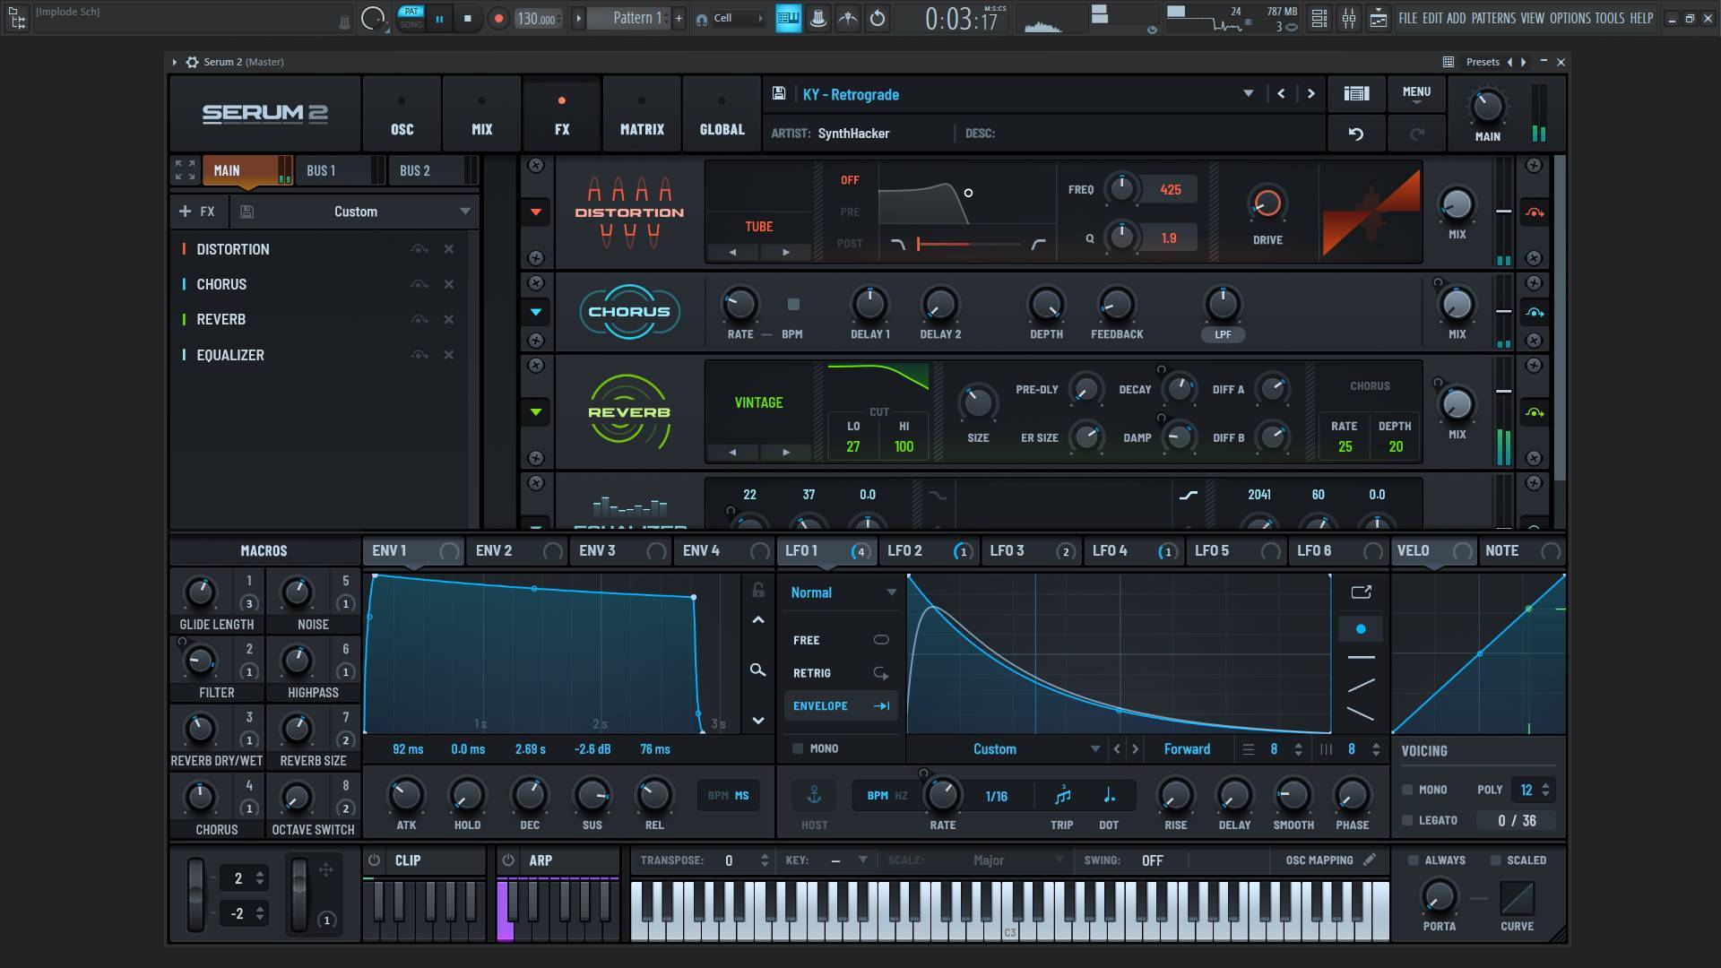Click the osc mapping pencil icon
Screen dimensions: 1721x968
pyautogui.click(x=1370, y=860)
